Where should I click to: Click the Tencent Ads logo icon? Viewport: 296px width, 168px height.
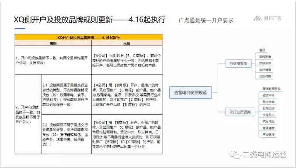click(258, 18)
